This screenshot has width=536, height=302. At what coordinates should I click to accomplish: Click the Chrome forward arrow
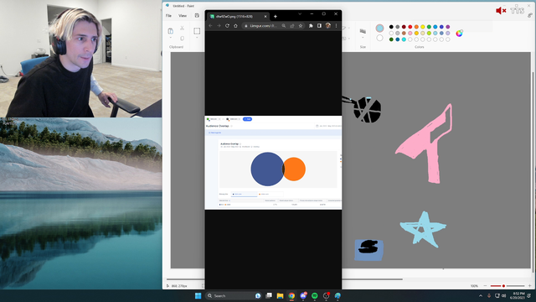point(219,26)
